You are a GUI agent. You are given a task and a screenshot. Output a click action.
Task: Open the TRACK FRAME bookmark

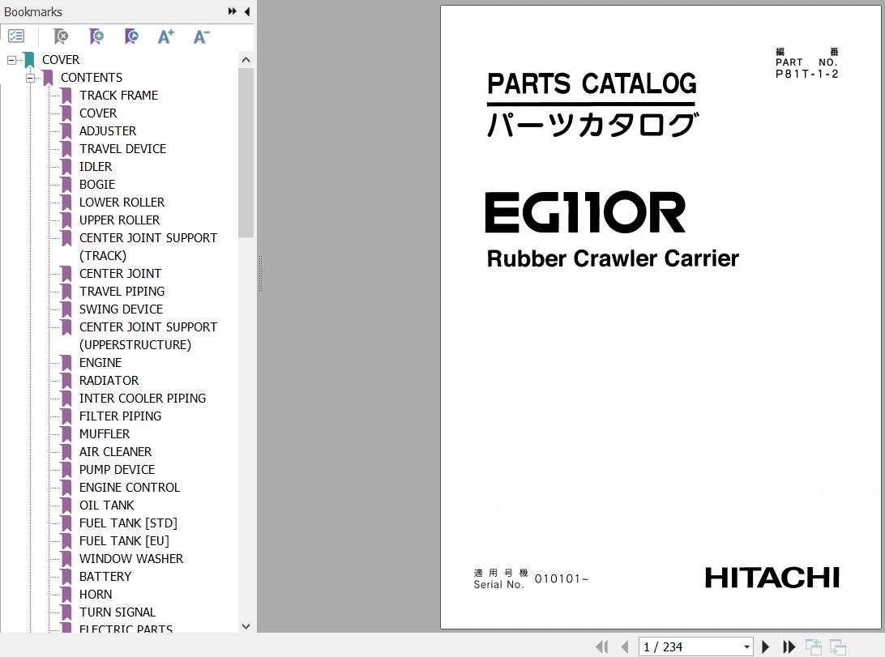coord(118,96)
